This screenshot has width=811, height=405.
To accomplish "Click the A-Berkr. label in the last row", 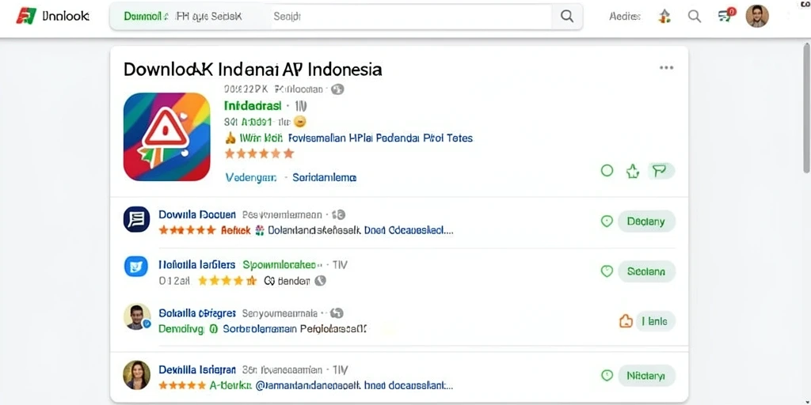I will 230,385.
